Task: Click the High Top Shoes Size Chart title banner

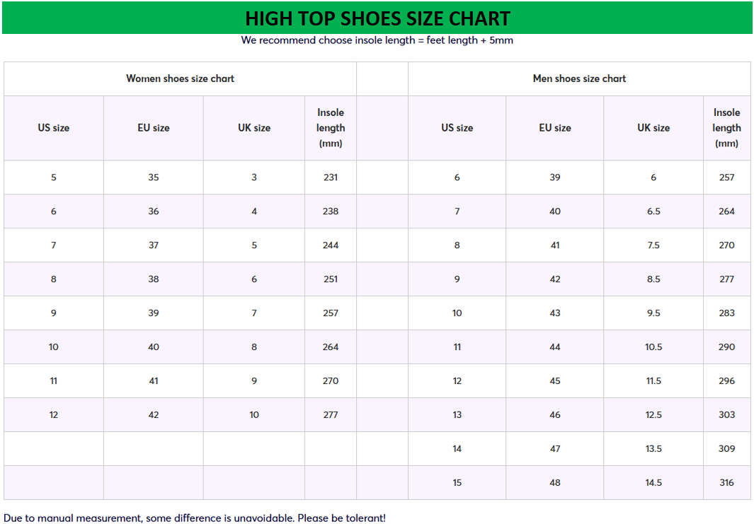Action: [x=377, y=18]
